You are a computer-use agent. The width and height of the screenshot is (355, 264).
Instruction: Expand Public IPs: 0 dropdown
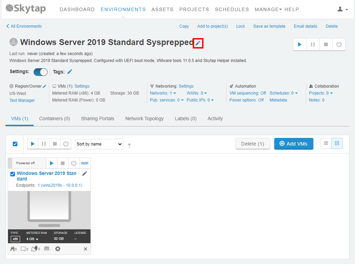click(x=200, y=100)
